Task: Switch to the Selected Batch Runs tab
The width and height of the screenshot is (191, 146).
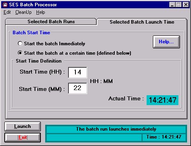Action: coord(51,22)
